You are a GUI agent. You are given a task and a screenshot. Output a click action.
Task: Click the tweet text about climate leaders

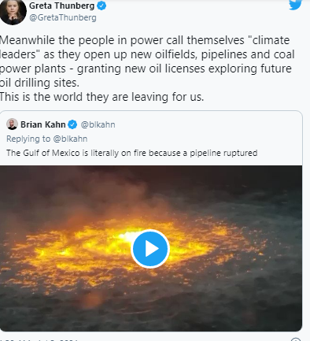pyautogui.click(x=147, y=61)
